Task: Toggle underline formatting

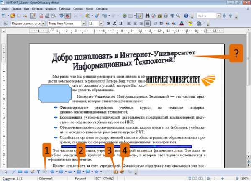Action: pyautogui.click(x=121, y=23)
